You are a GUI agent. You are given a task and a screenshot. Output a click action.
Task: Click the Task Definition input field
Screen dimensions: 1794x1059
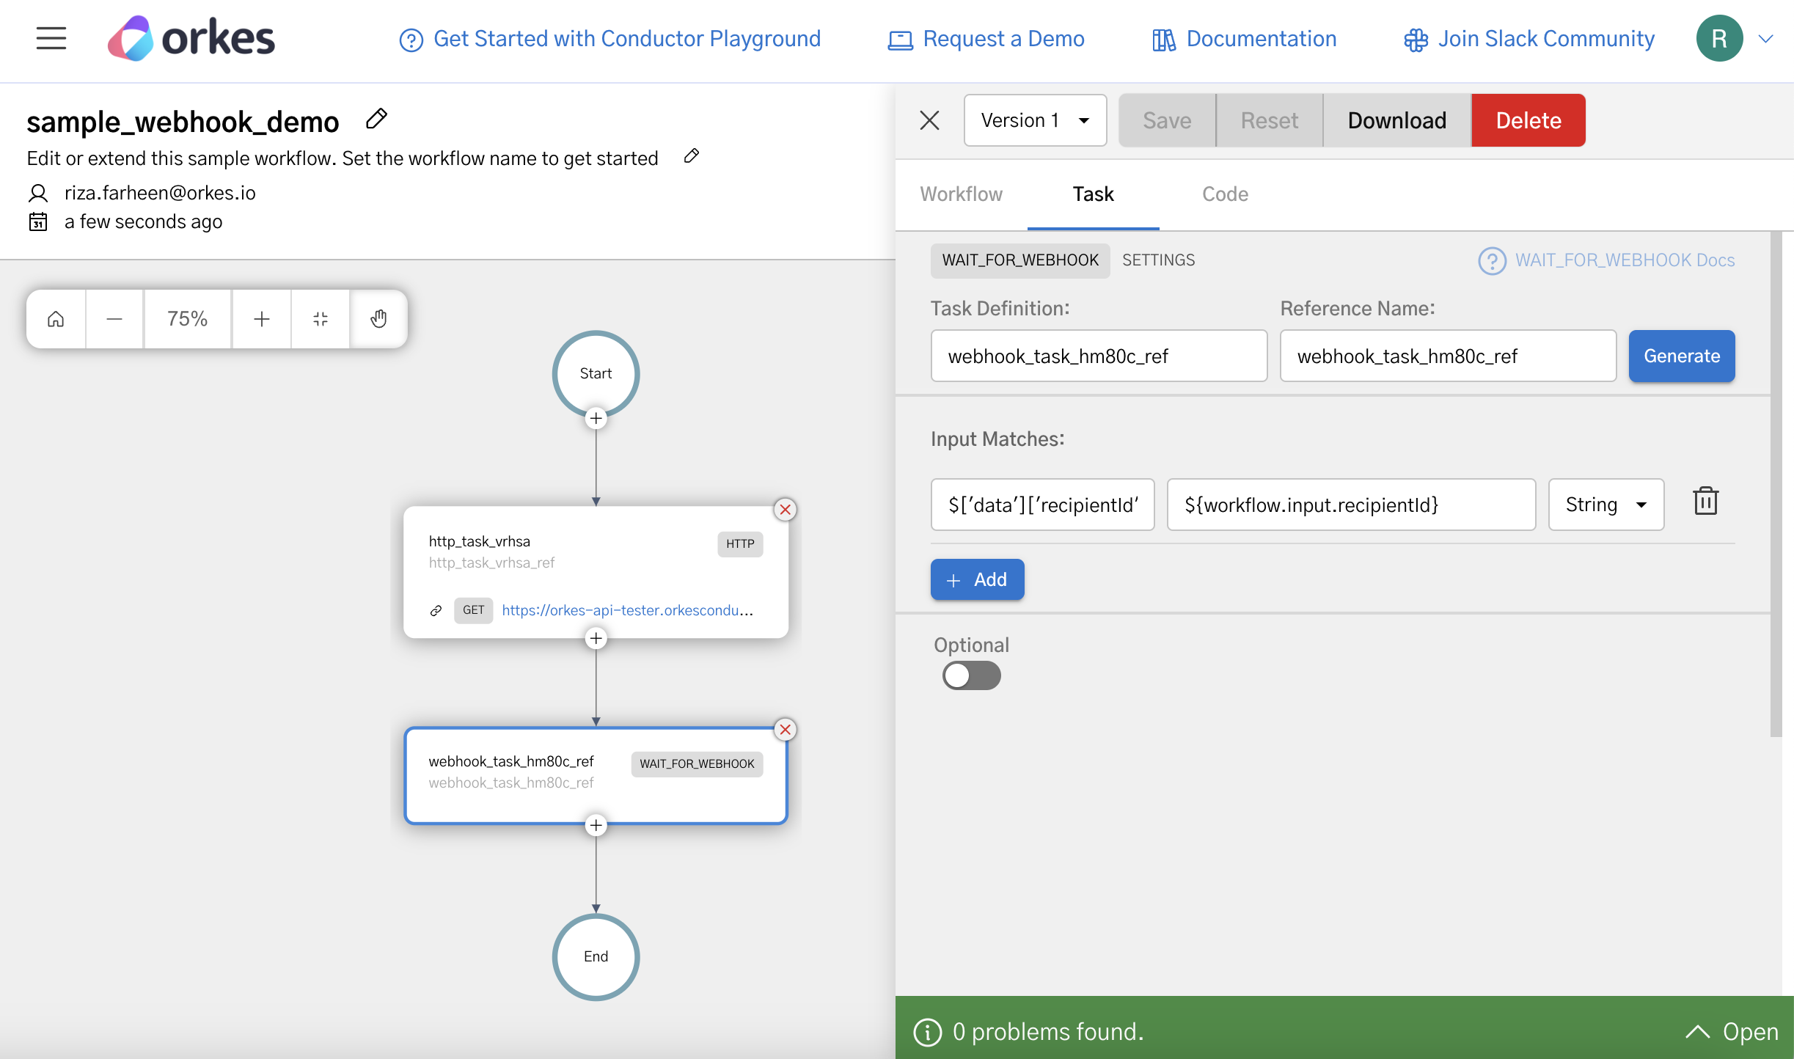click(1098, 356)
